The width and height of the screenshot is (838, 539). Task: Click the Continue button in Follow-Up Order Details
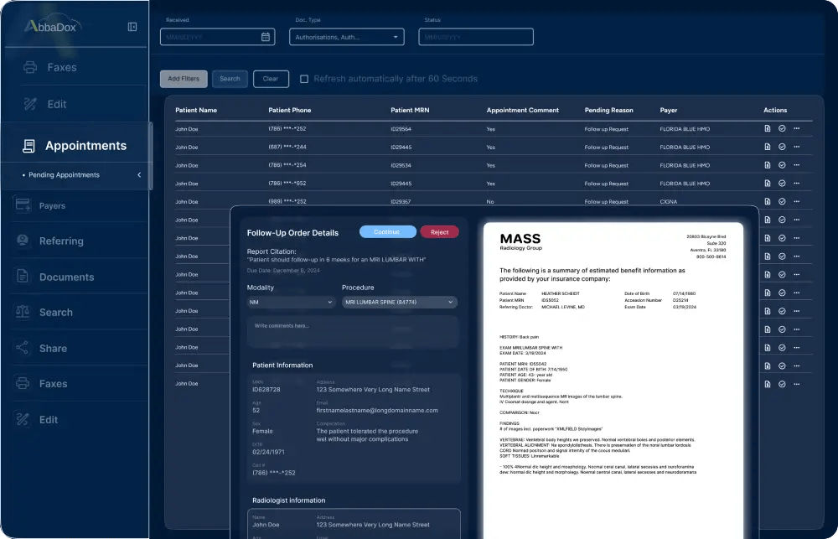[x=387, y=231]
